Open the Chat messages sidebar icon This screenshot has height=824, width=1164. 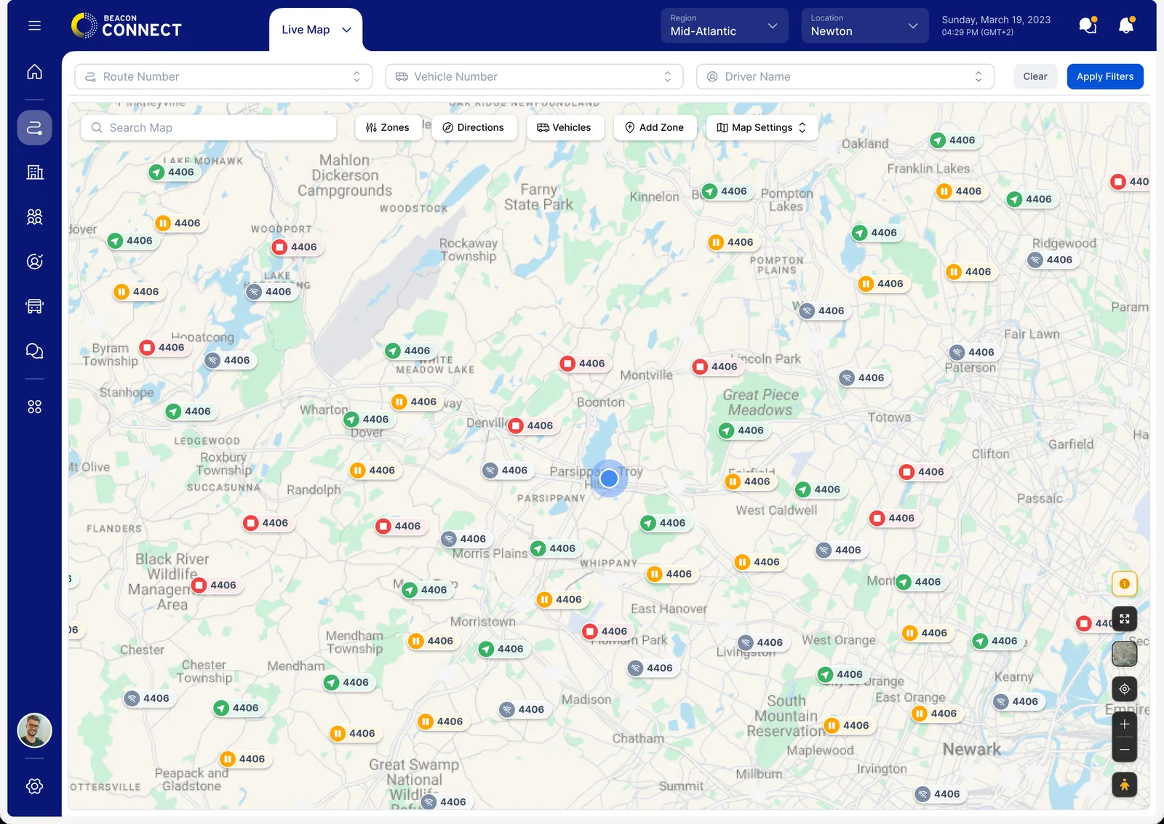34,351
